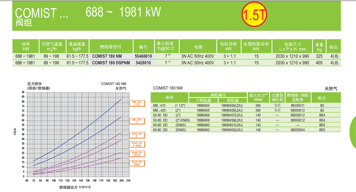356x192 pixels.
Task: Click the y-axis tick label "90"
Action: point(23,92)
